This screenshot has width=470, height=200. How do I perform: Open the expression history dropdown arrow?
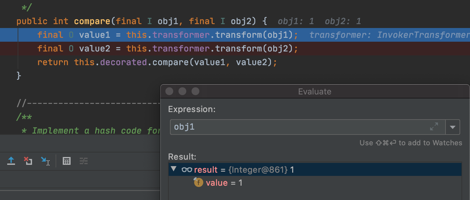[453, 127]
